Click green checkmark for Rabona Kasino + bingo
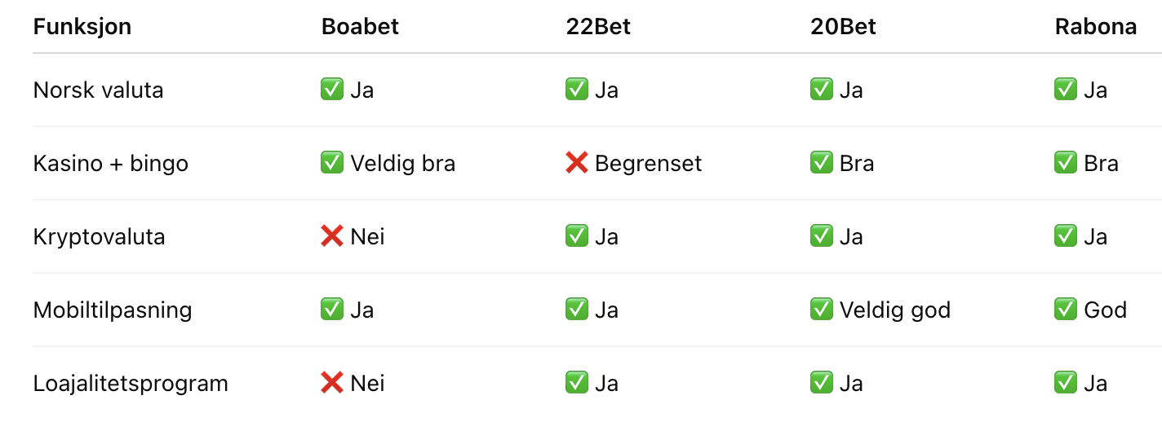Screen dimensions: 1162x422 [x=1066, y=163]
